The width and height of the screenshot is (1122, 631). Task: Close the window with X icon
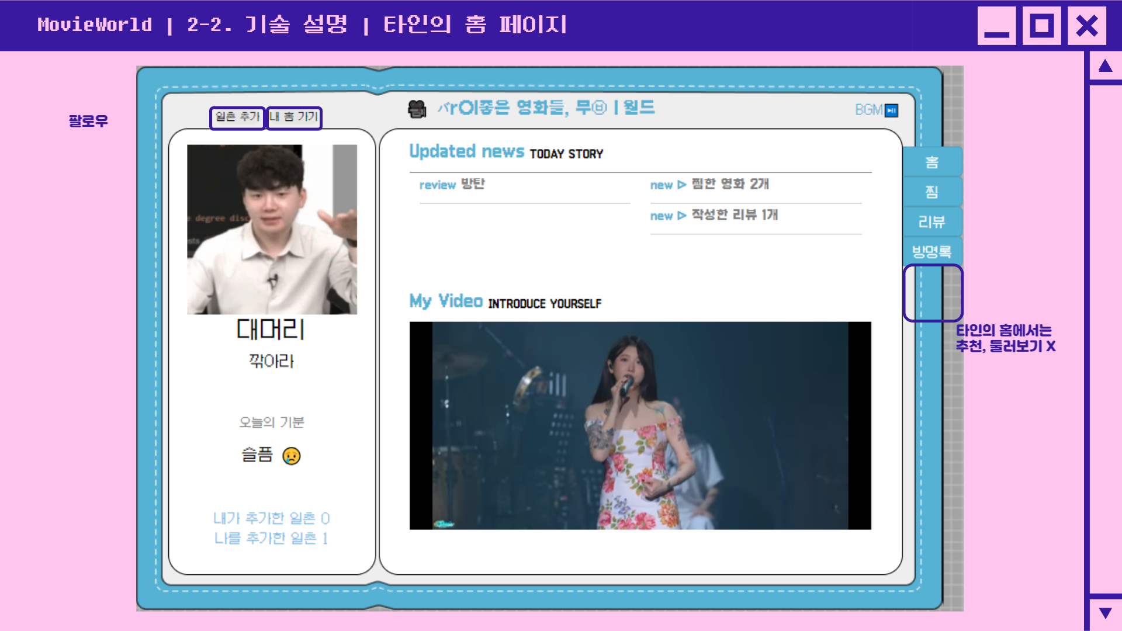(1086, 26)
